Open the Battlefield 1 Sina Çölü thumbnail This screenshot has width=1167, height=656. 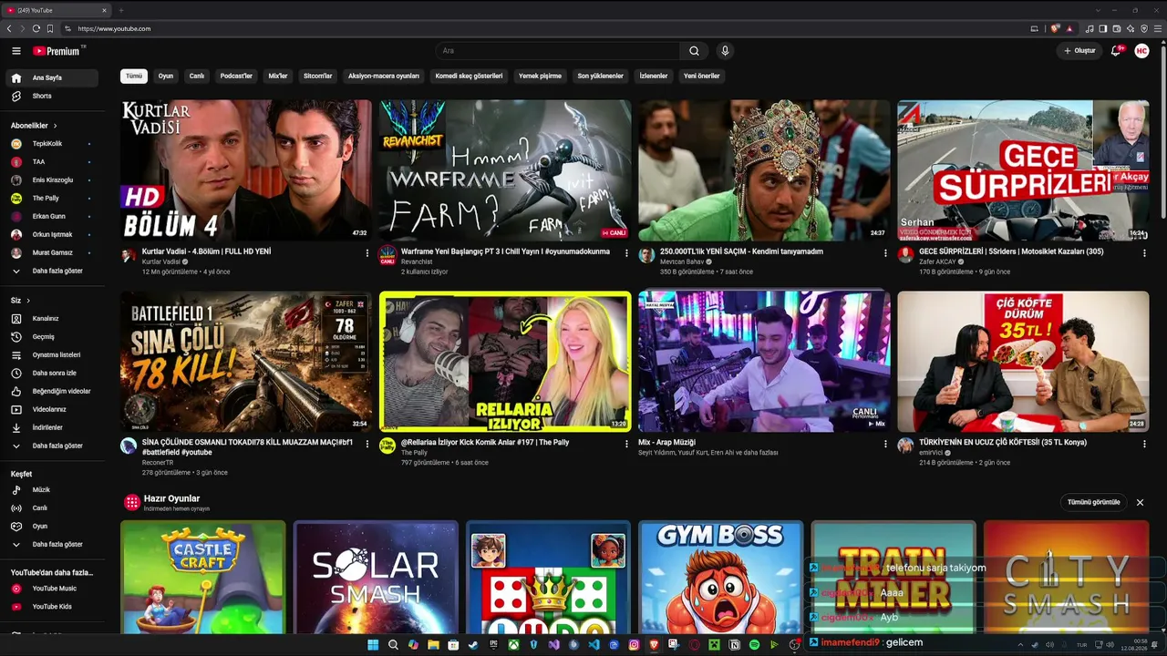point(246,362)
